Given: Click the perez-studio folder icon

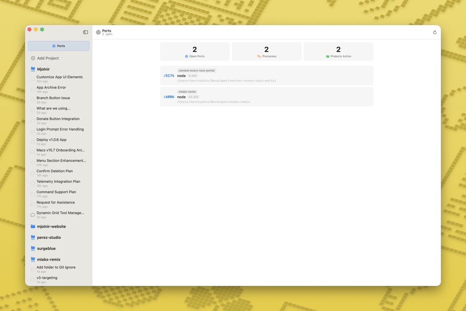Looking at the screenshot, I should 33,237.
